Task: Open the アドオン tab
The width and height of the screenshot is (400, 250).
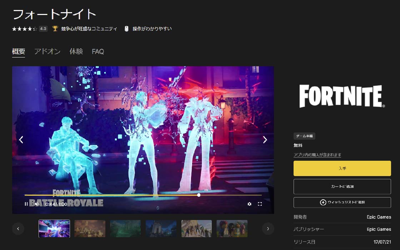Action: (x=47, y=51)
